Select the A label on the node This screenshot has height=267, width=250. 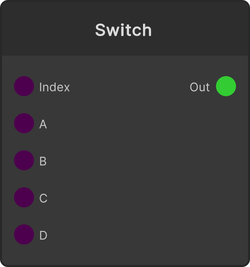coord(43,124)
